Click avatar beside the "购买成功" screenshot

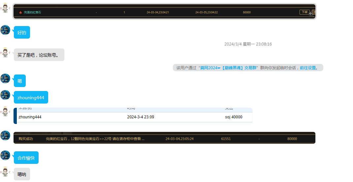click(5, 136)
